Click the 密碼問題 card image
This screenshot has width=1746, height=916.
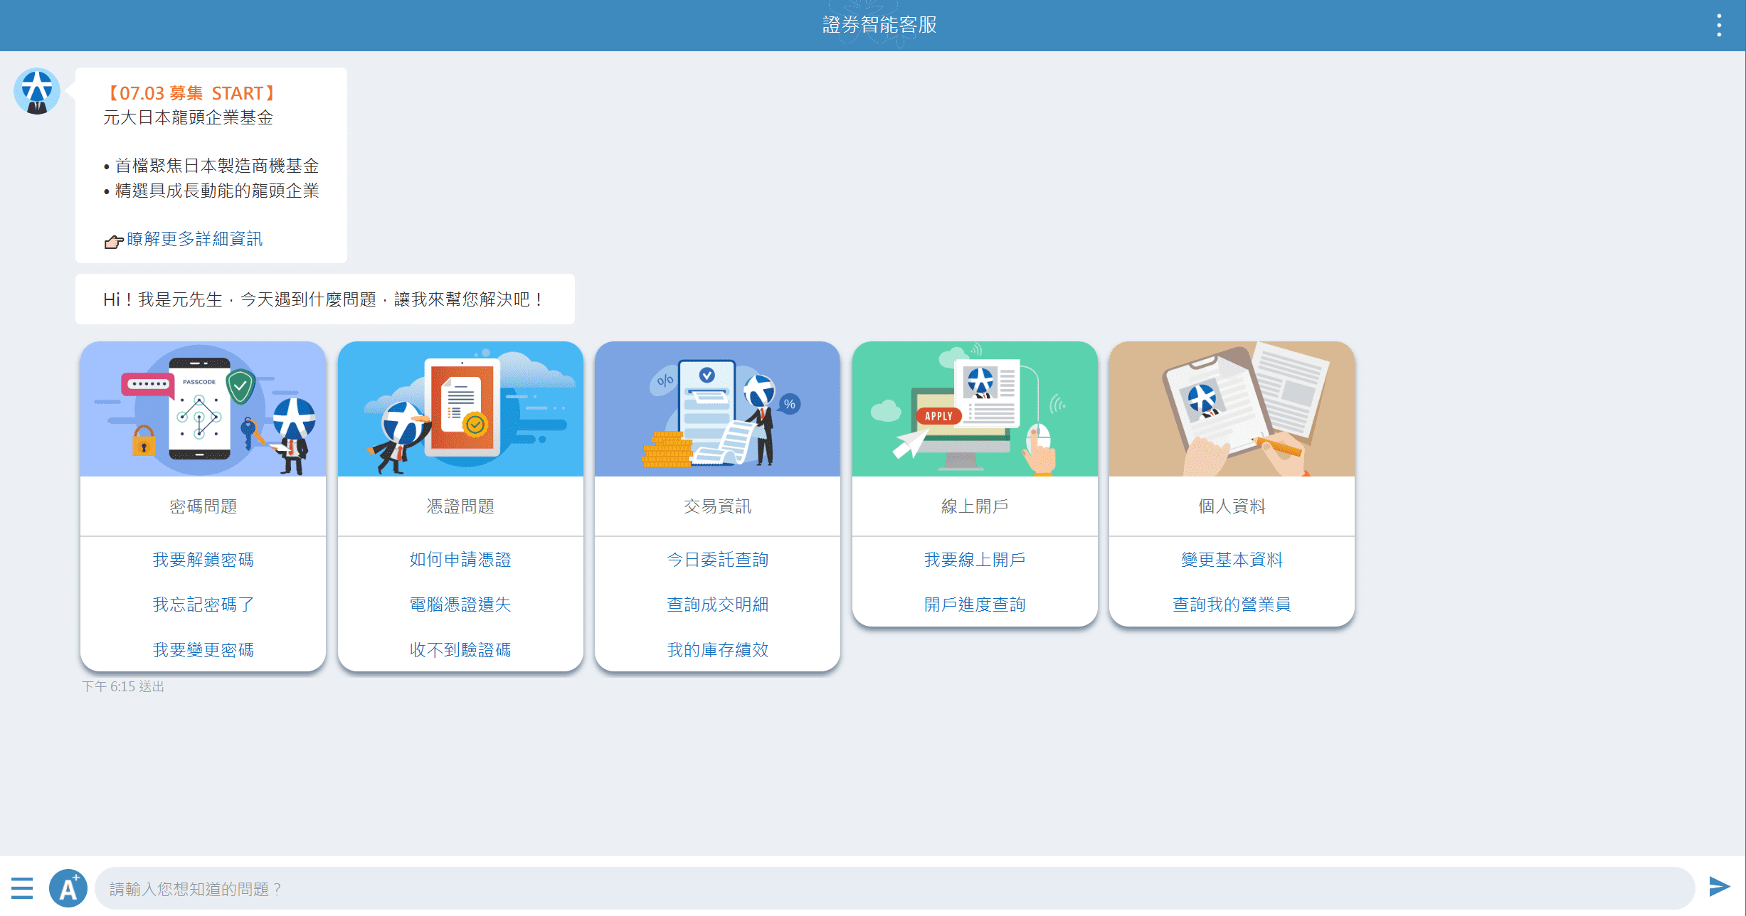tap(203, 409)
